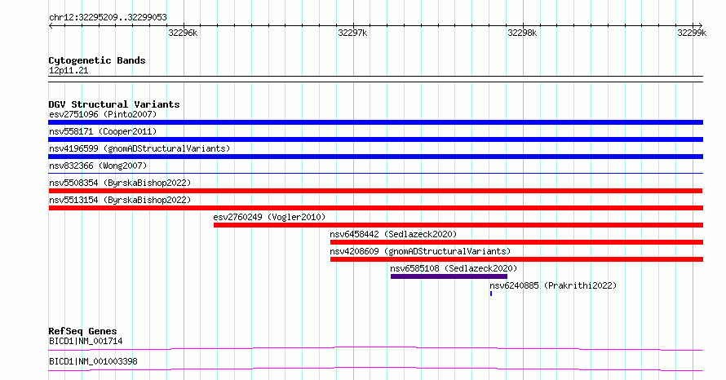Open the nsv5508354 (ByrskaBishop2022) label
Screen dimensions: 726x380
(x=120, y=183)
